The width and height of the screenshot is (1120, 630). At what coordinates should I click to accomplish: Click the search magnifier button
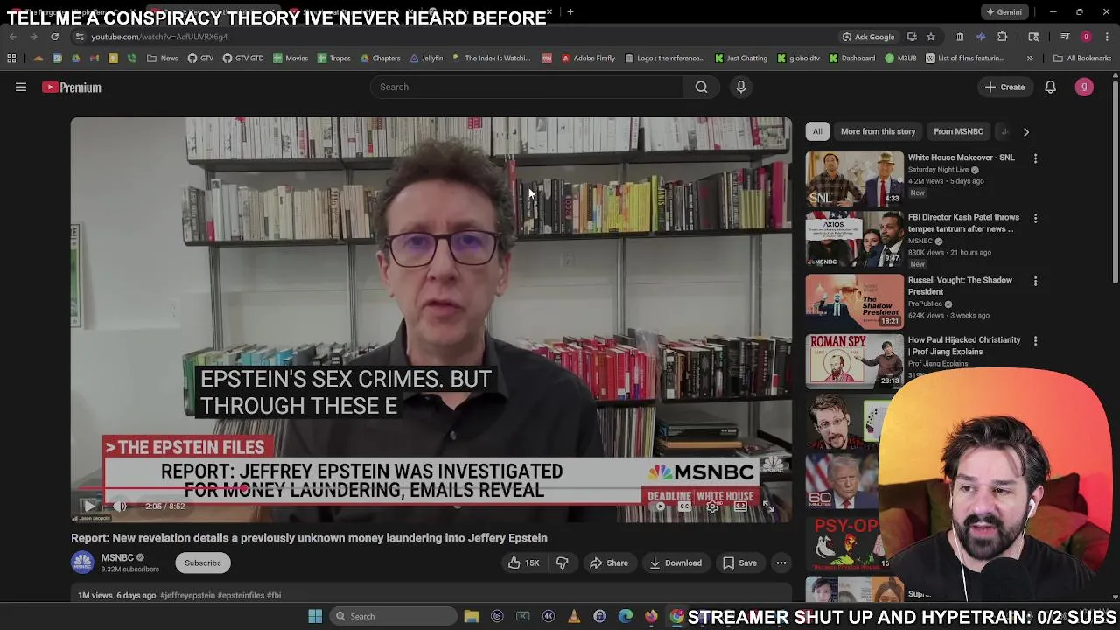click(x=701, y=87)
